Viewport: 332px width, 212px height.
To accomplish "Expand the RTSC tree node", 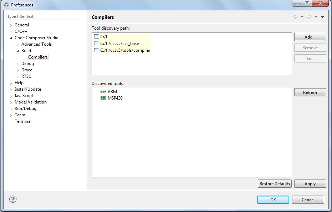I will click(x=17, y=77).
